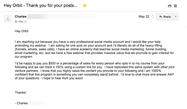The width and height of the screenshot is (187, 109).
Task: Click the yellow importance label marker
Action: click(85, 6)
